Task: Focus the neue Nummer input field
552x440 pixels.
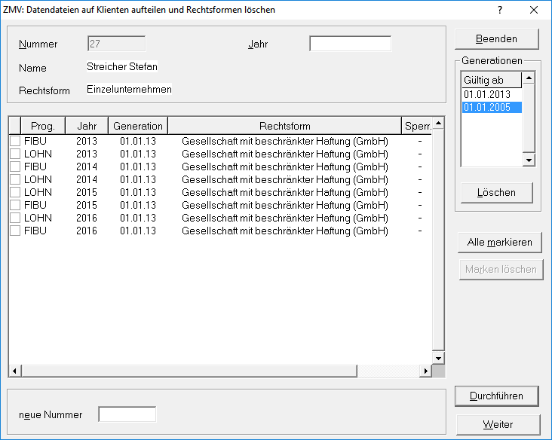Action: (x=127, y=414)
